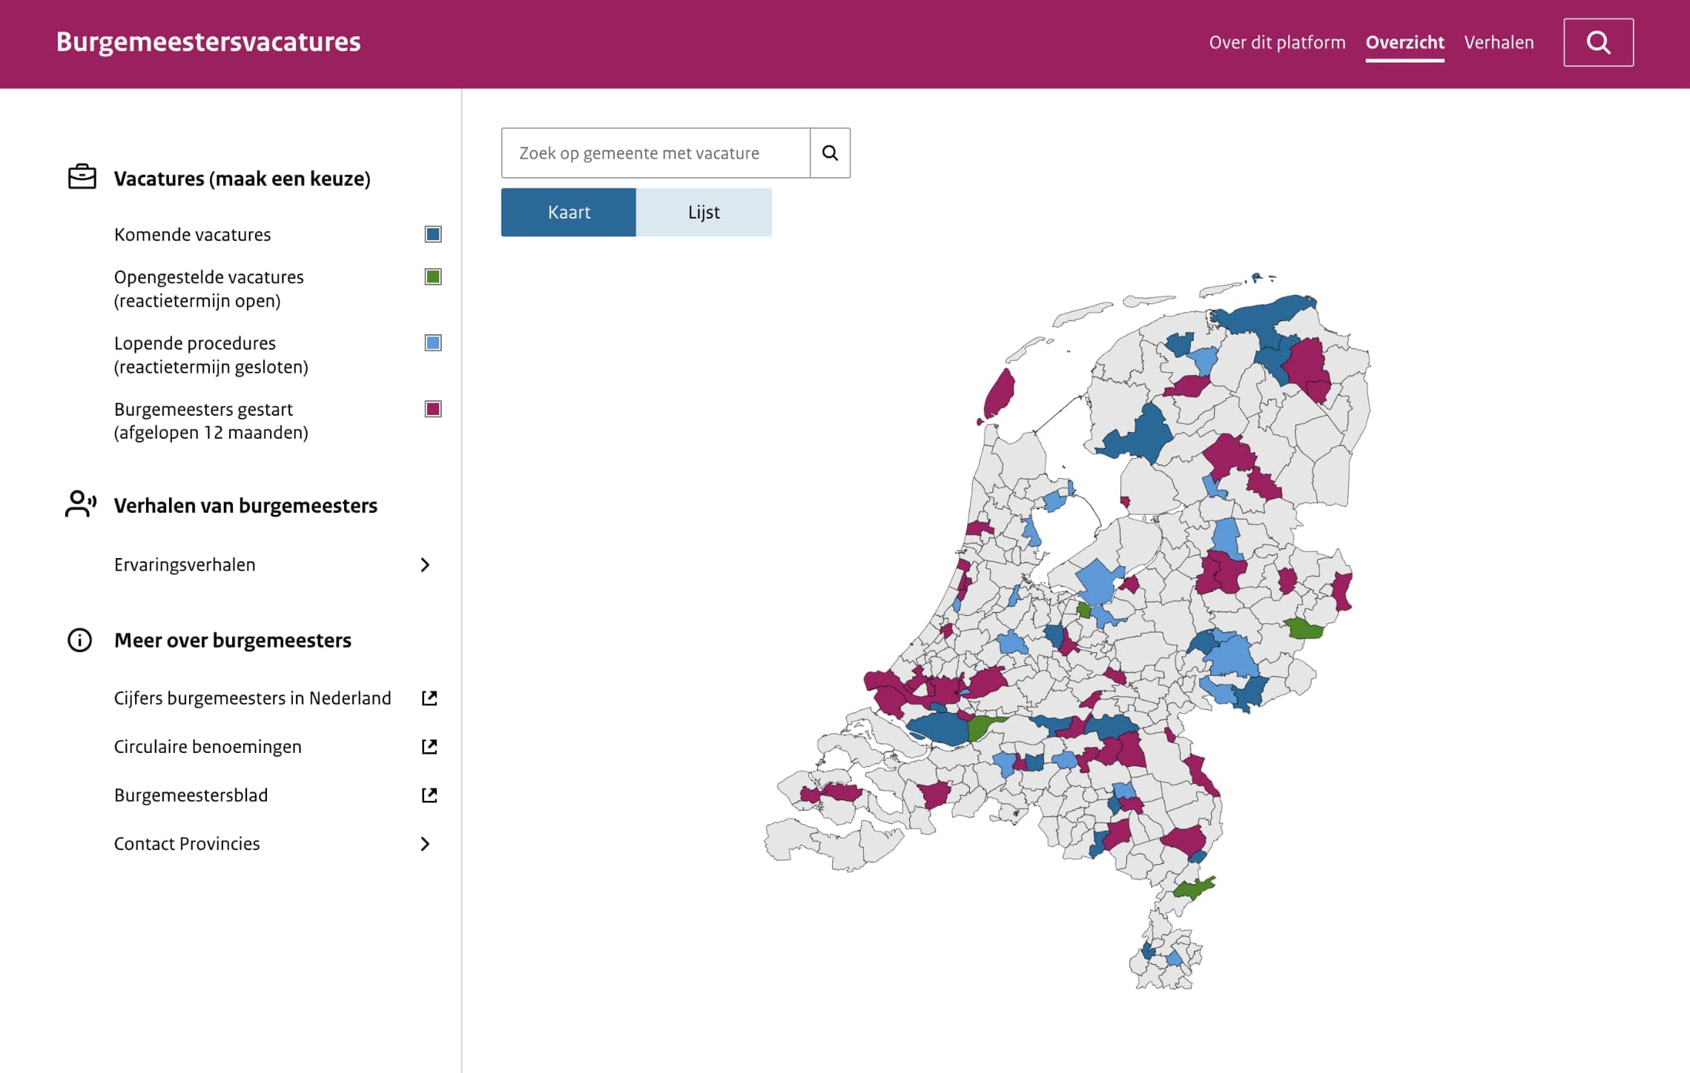
Task: Expand the Ervaringsverhalen section
Action: [425, 565]
